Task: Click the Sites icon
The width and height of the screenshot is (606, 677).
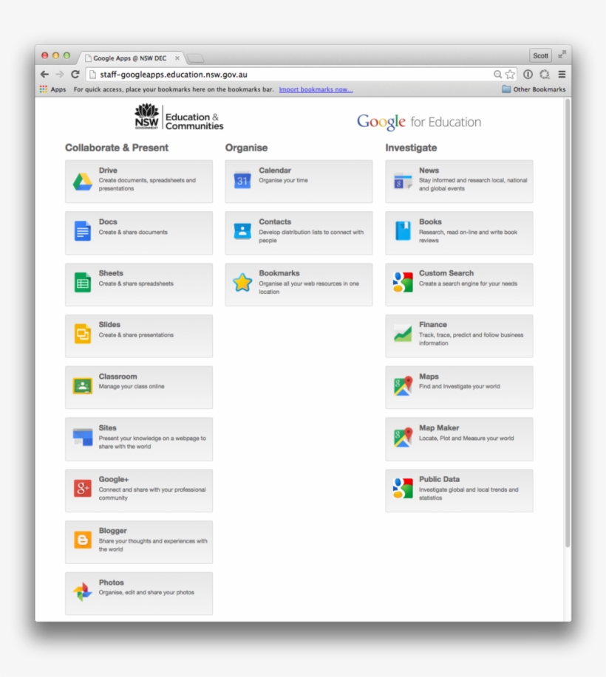Action: pyautogui.click(x=83, y=437)
